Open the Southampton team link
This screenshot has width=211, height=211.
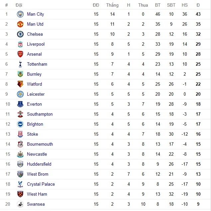click(40, 114)
